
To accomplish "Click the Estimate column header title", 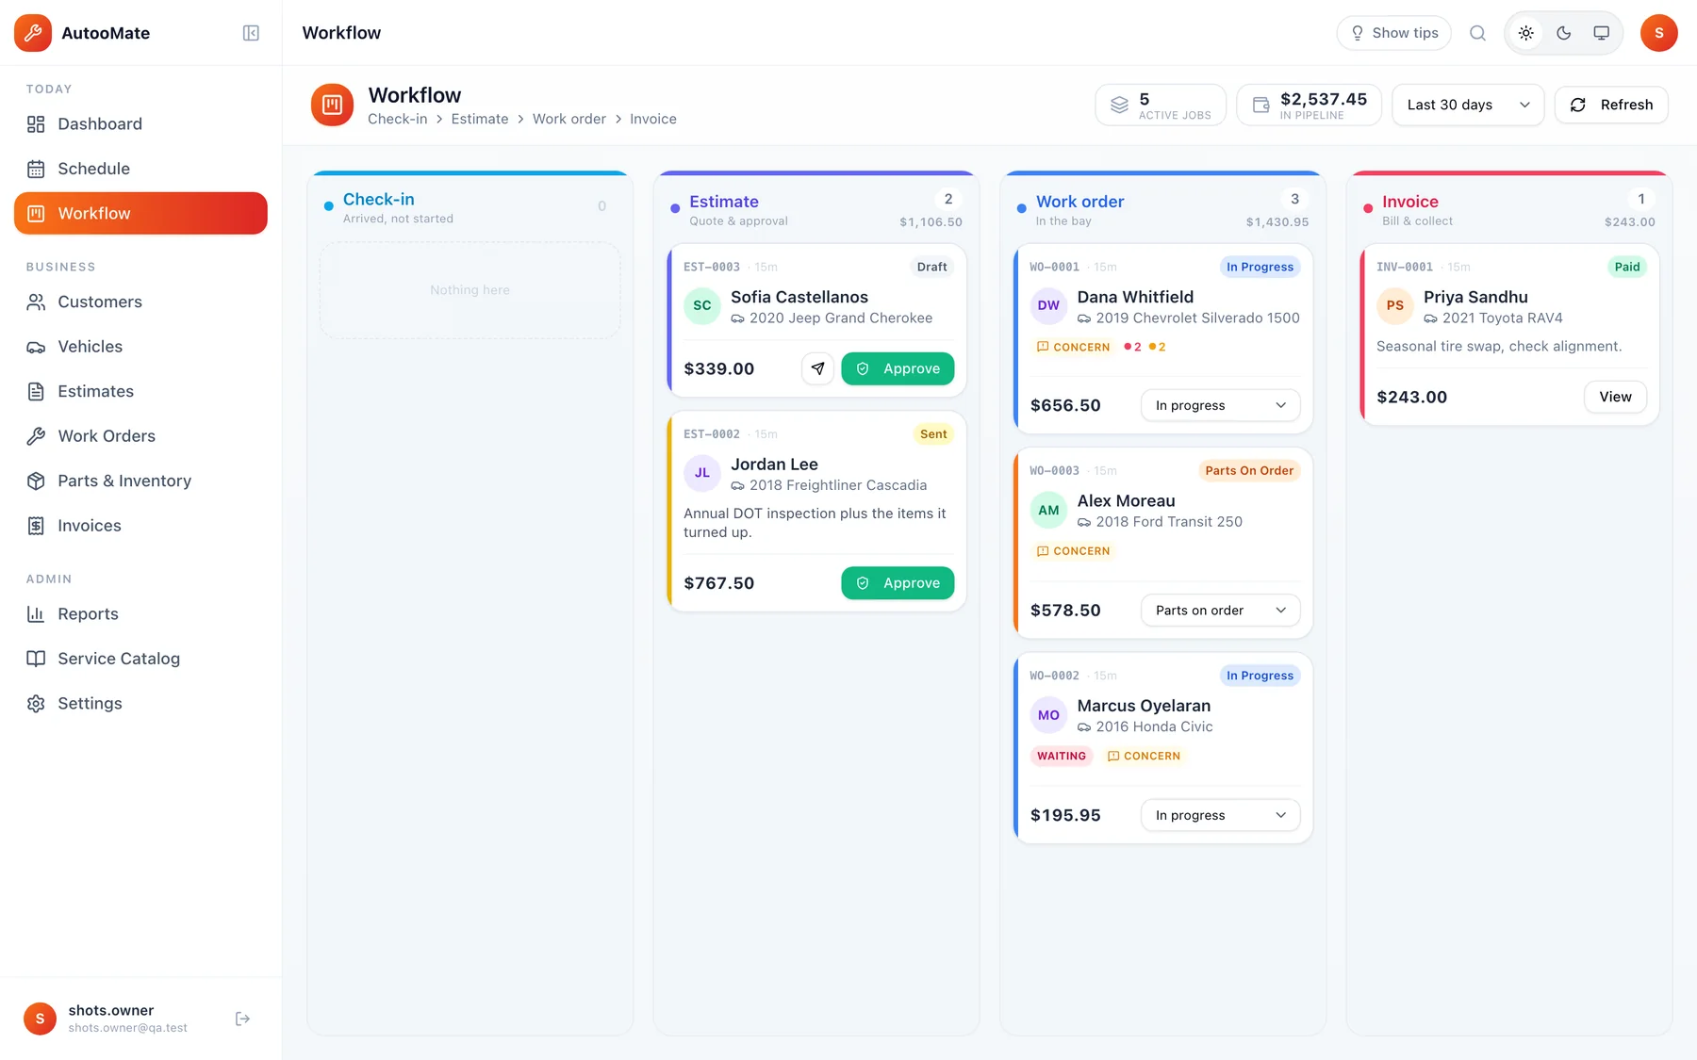I will coord(724,202).
